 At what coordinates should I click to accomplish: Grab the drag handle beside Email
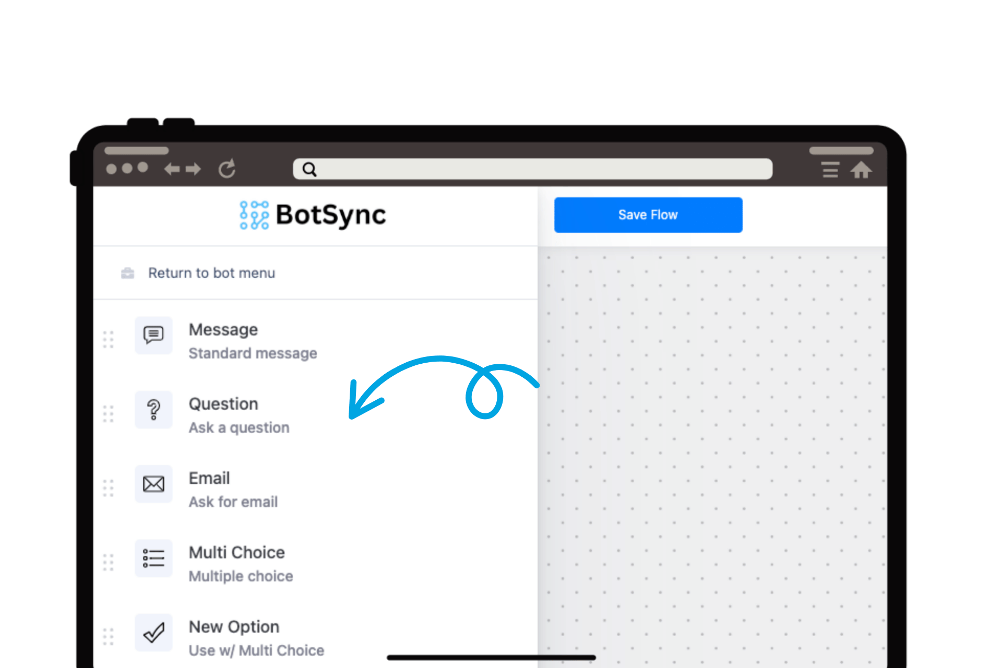point(108,488)
